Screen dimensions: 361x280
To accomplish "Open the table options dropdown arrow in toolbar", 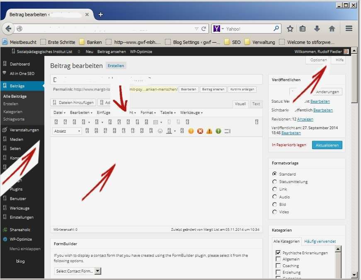I will pyautogui.click(x=162, y=122).
